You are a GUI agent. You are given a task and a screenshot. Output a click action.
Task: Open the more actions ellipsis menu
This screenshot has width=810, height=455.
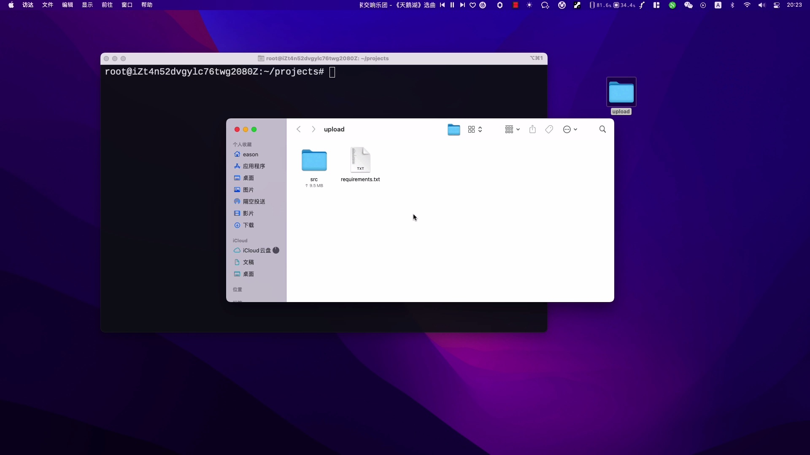point(570,129)
